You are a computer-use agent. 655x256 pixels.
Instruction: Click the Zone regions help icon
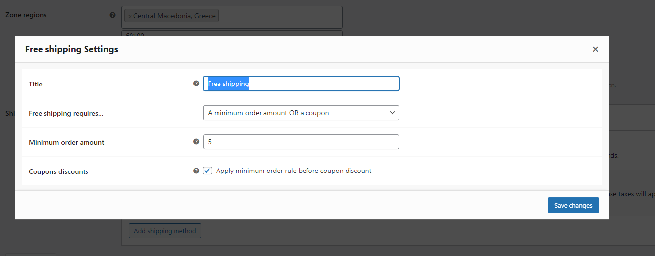[x=112, y=15]
